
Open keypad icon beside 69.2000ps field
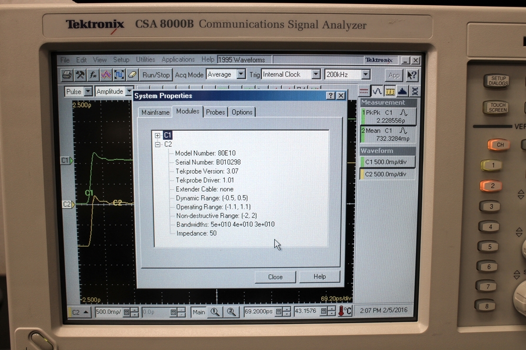[x=279, y=312]
